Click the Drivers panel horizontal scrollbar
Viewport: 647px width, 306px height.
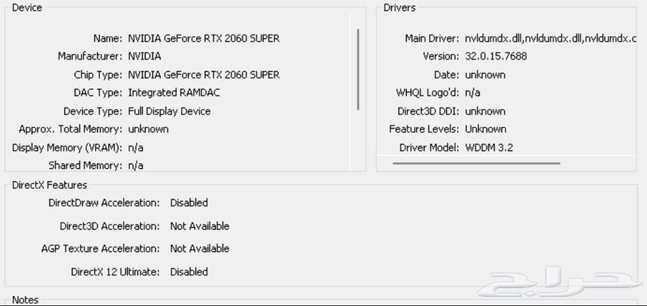pos(476,163)
